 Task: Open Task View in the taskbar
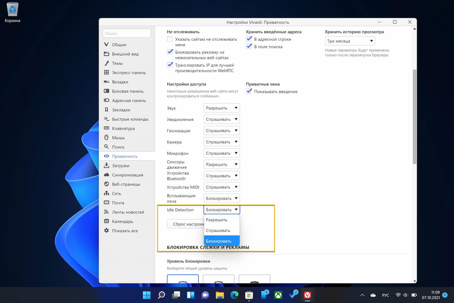coord(176,295)
